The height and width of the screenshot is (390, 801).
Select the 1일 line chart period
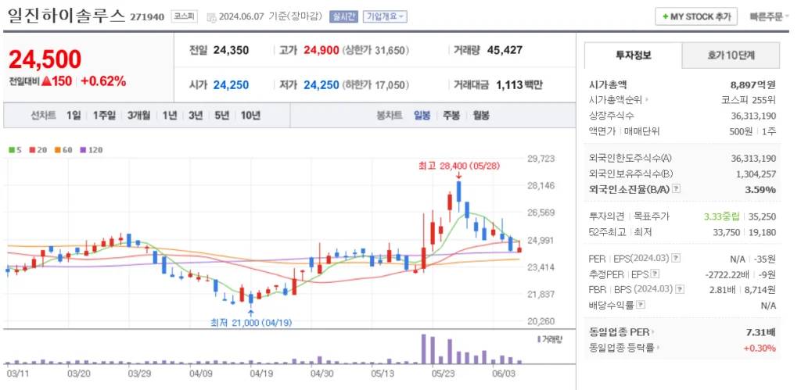74,116
